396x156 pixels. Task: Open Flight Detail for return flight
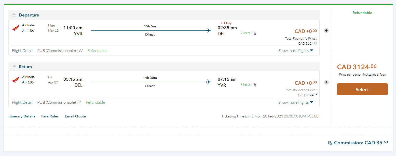[x=22, y=102]
